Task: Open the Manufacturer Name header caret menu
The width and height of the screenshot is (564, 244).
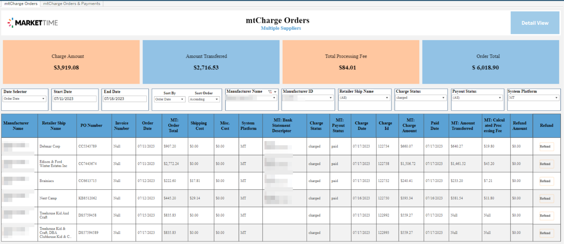Action: pos(275,92)
